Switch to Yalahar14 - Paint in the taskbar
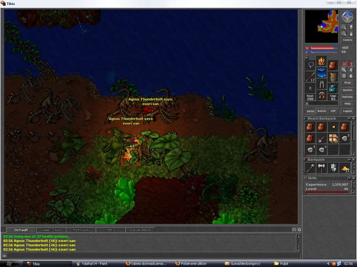Image resolution: width=357 pixels, height=267 pixels. click(x=98, y=264)
